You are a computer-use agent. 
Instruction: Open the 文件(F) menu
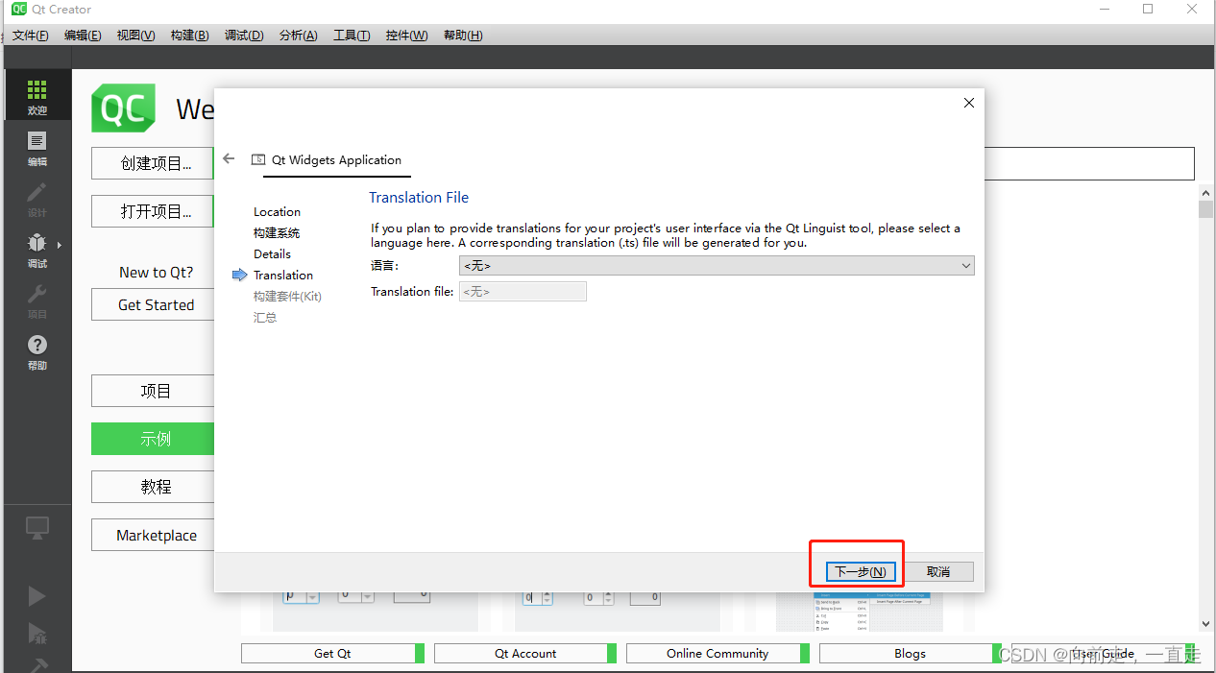pos(30,36)
